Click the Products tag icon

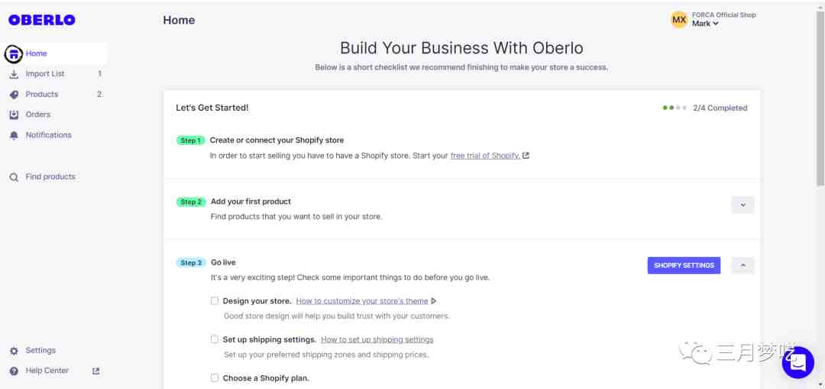point(14,95)
